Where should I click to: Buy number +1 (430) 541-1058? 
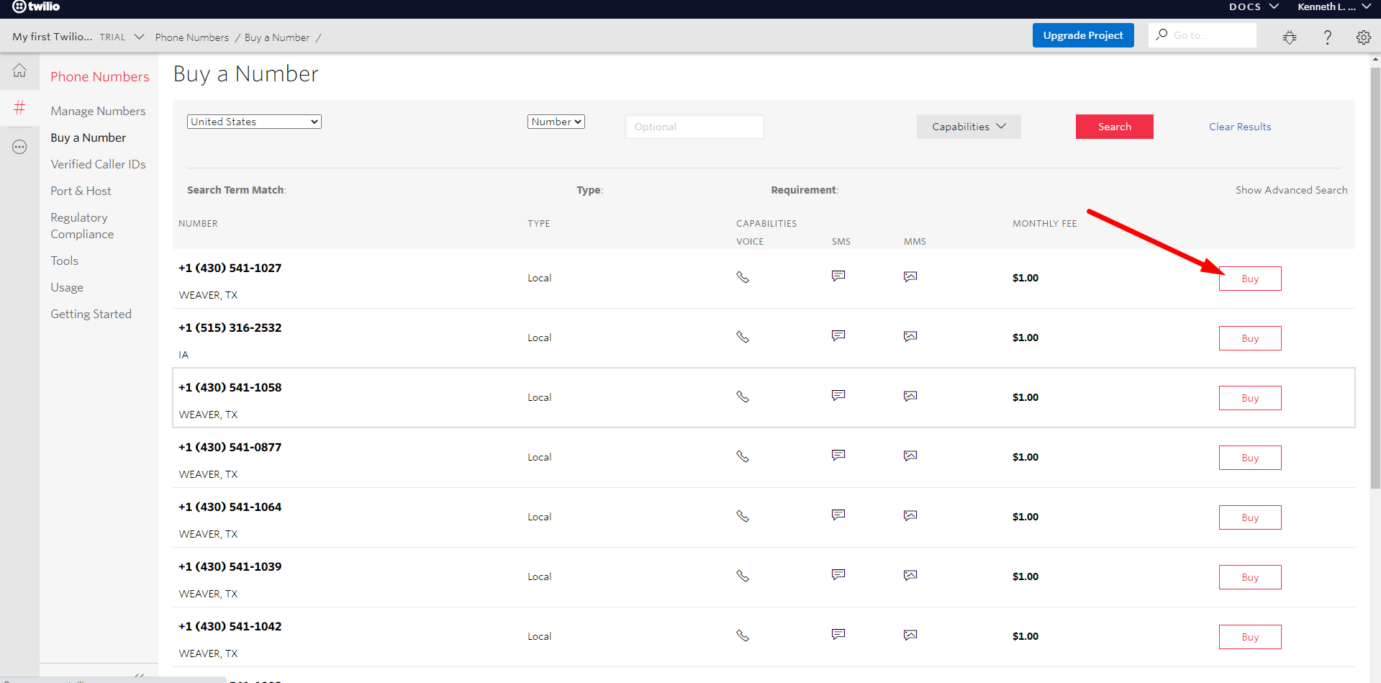1250,398
